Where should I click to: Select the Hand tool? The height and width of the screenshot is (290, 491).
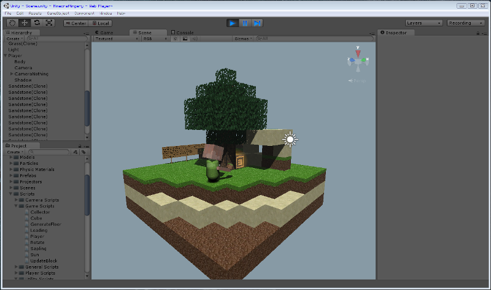[x=12, y=23]
